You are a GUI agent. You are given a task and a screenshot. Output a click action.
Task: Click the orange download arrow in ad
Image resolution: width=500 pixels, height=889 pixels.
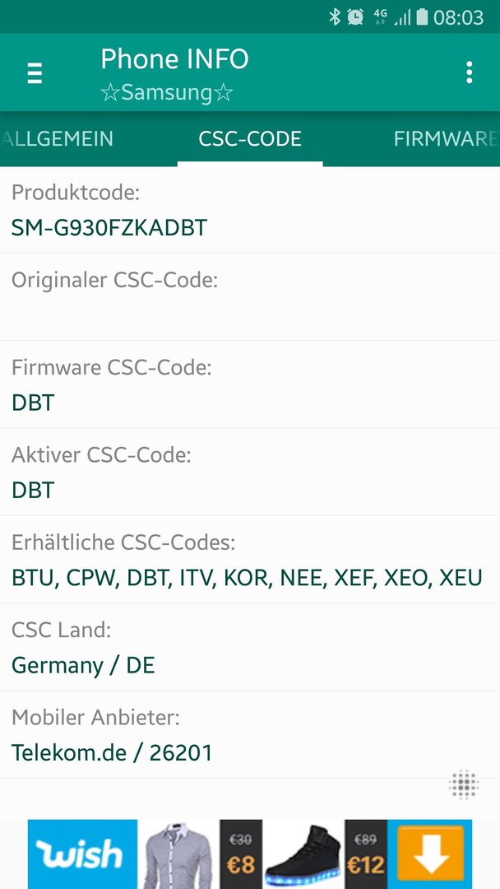[x=430, y=854]
